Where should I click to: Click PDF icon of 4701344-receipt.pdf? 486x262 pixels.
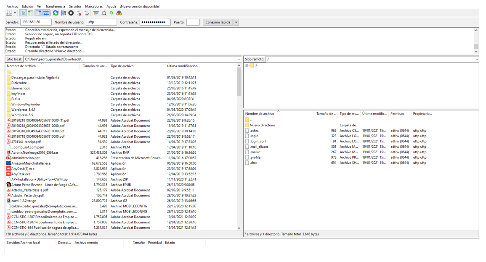[x=8, y=141]
